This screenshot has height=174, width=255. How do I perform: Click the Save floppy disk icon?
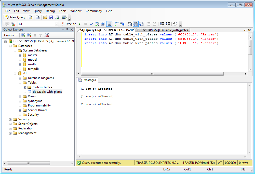(51, 17)
